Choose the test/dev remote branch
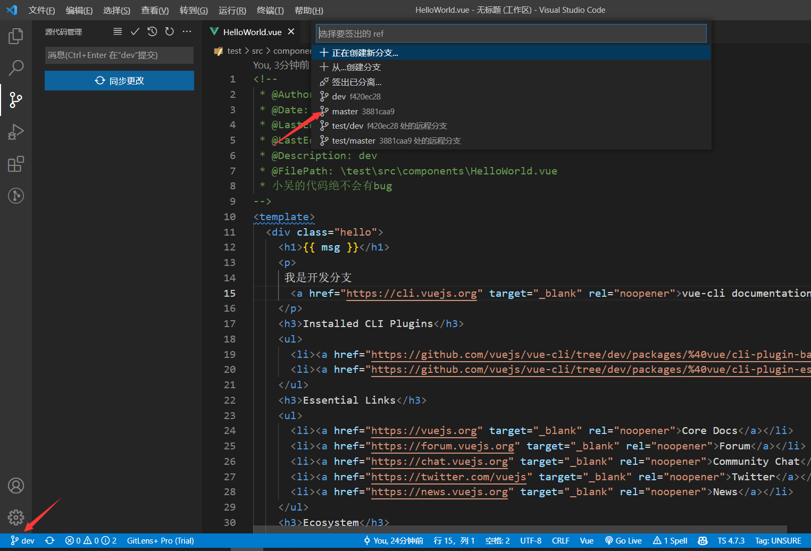The width and height of the screenshot is (811, 551). (x=511, y=126)
